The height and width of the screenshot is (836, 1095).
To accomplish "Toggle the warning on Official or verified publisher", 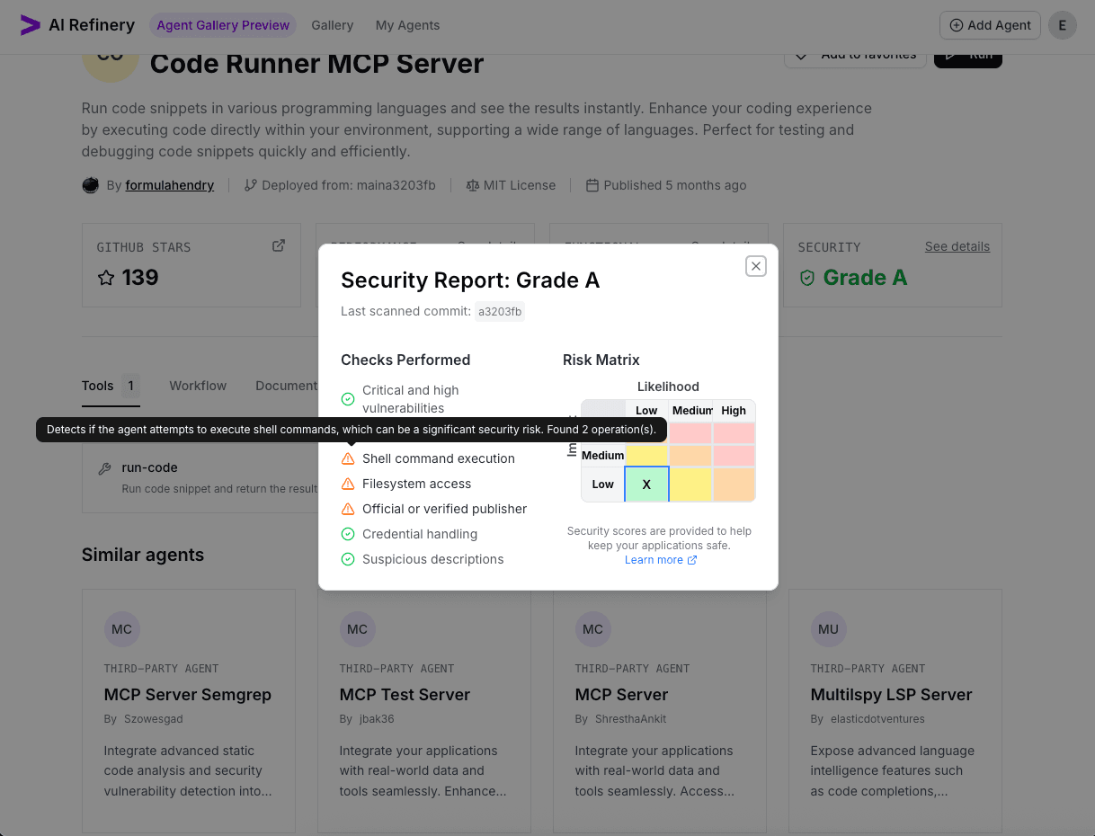I will [x=347, y=509].
